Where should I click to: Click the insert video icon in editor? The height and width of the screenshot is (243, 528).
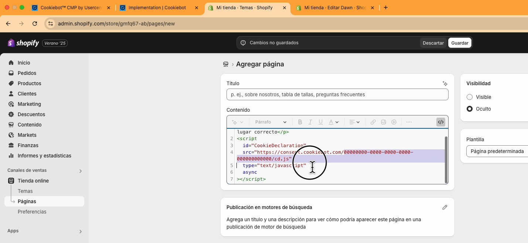coord(394,122)
